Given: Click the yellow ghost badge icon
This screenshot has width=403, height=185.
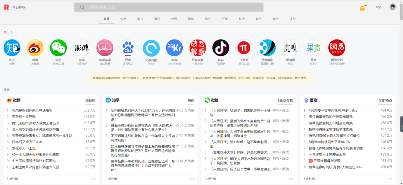Looking at the screenshot, I should click(x=362, y=8).
